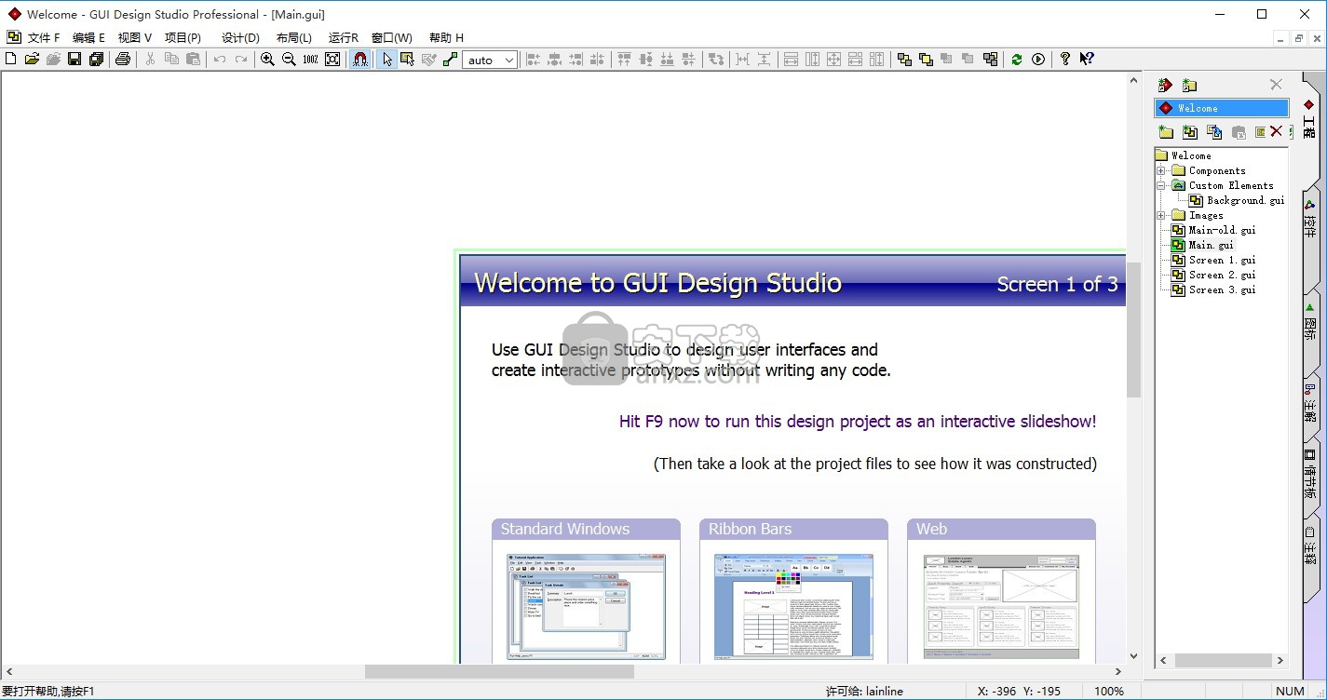The width and height of the screenshot is (1327, 700).
Task: Open the 布局(L) menu
Action: 294,38
